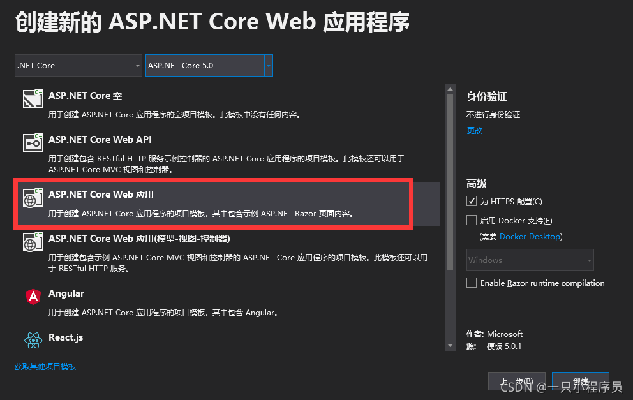Viewport: 633px width, 400px height.
Task: Open the Windows container OS dropdown
Action: coord(530,260)
